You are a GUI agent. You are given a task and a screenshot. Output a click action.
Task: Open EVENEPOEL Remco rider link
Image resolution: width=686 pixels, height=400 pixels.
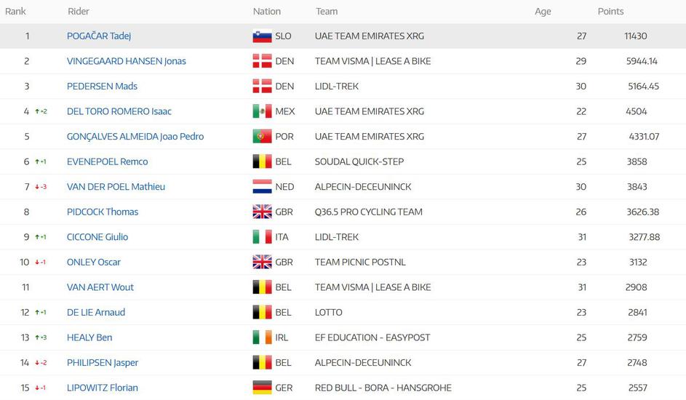click(107, 161)
